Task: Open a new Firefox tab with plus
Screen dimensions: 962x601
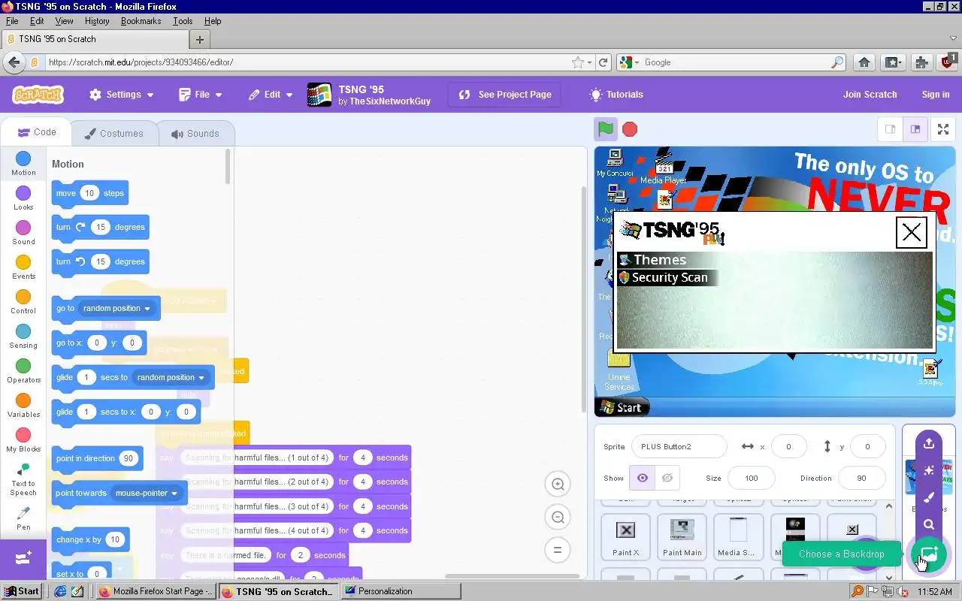Action: (x=199, y=39)
